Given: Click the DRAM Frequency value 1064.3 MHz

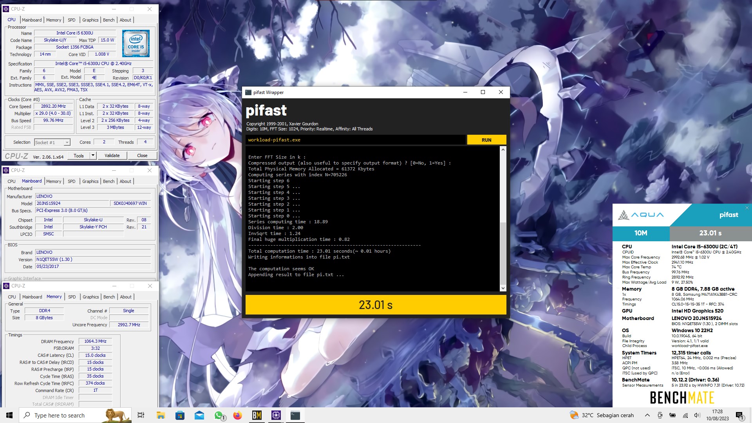Looking at the screenshot, I should click(95, 341).
